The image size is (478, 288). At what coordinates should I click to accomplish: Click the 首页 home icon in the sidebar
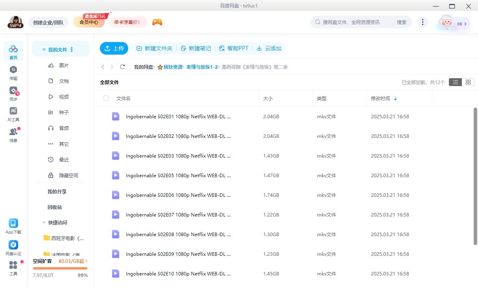(13, 51)
